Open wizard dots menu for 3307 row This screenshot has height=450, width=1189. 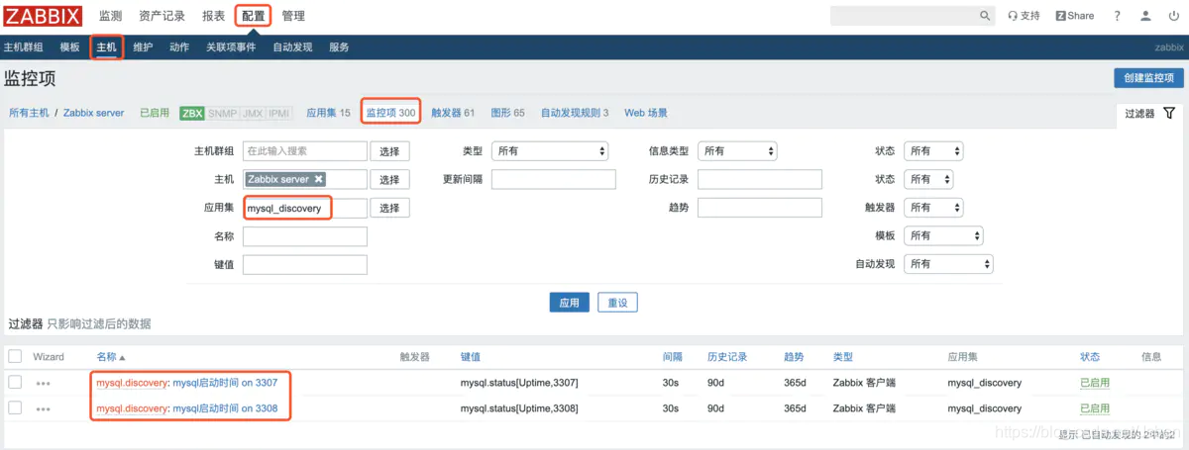click(x=43, y=383)
